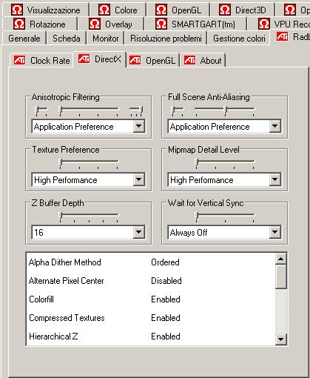Screen dimensions: 310x378
Task: Click the settings list scroll down arrow
Action: pyautogui.click(x=280, y=339)
